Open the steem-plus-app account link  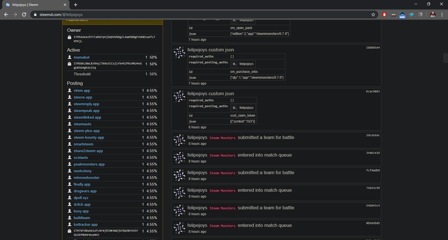(x=87, y=131)
